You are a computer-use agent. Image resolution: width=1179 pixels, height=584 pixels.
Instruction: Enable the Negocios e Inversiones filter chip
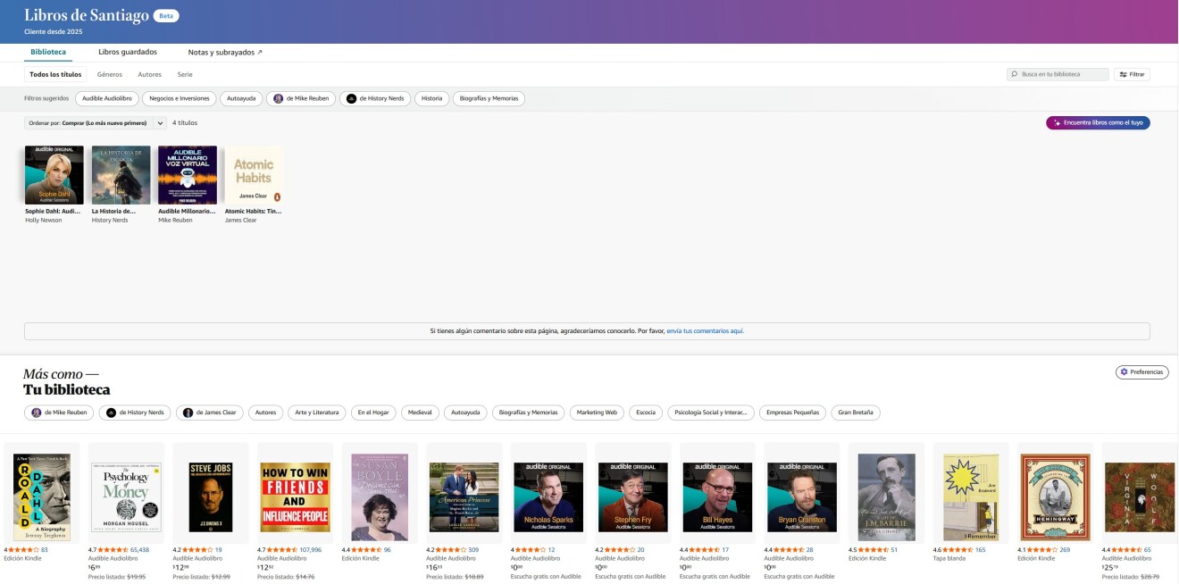(180, 99)
